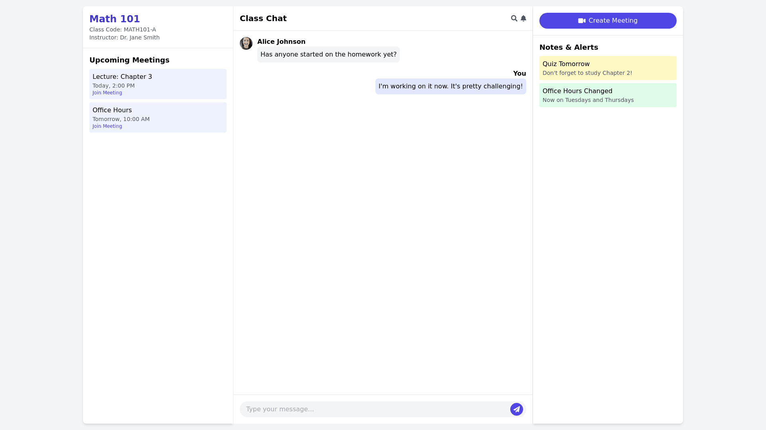
Task: Select the Lecture: Chapter 3 meeting title
Action: coord(122,77)
